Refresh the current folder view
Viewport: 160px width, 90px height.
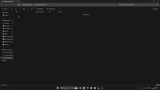point(14,5)
